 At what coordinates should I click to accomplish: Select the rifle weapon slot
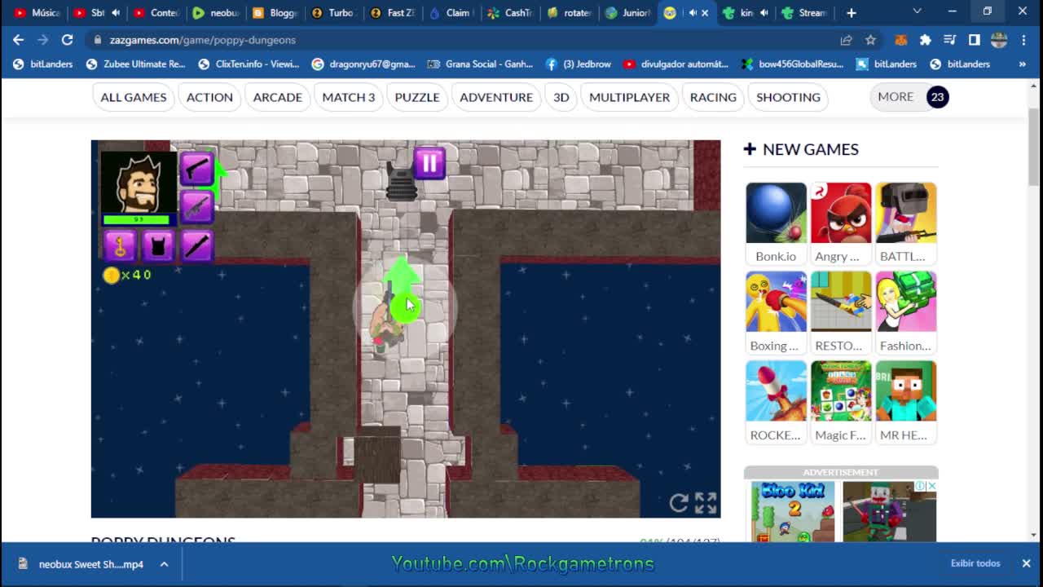pyautogui.click(x=196, y=206)
